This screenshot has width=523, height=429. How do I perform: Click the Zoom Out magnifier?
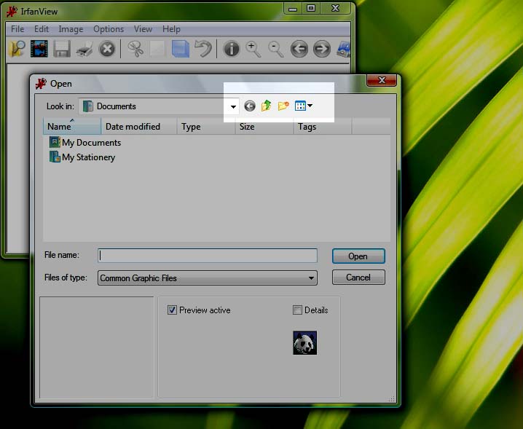[x=275, y=49]
